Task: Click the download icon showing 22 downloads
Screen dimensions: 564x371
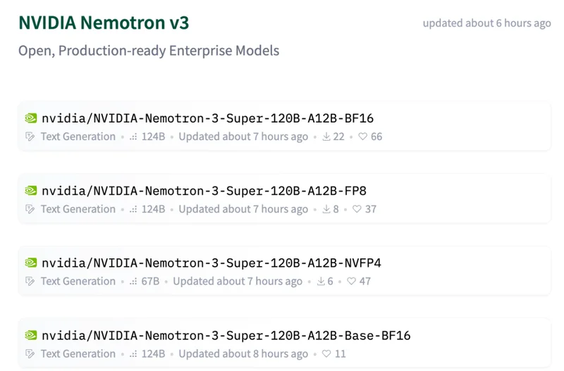Action: pos(326,137)
